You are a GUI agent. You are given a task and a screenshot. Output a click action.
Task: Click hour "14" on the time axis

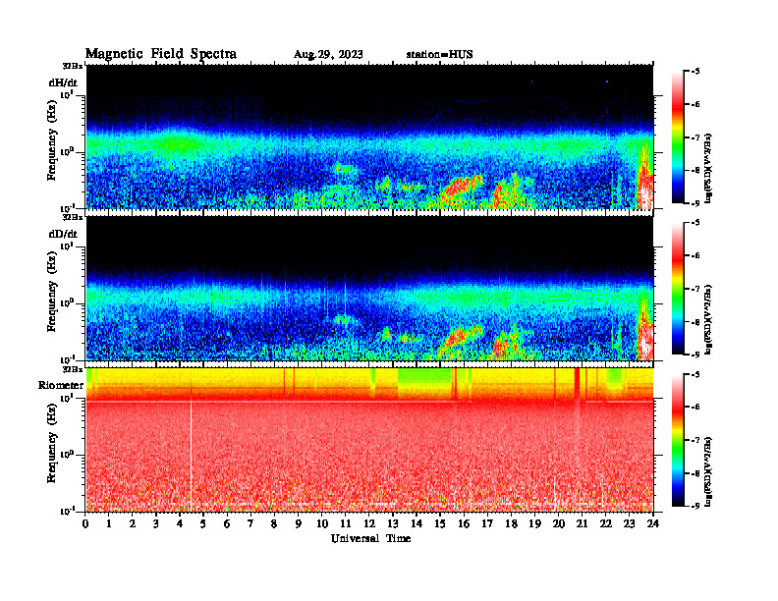point(417,523)
